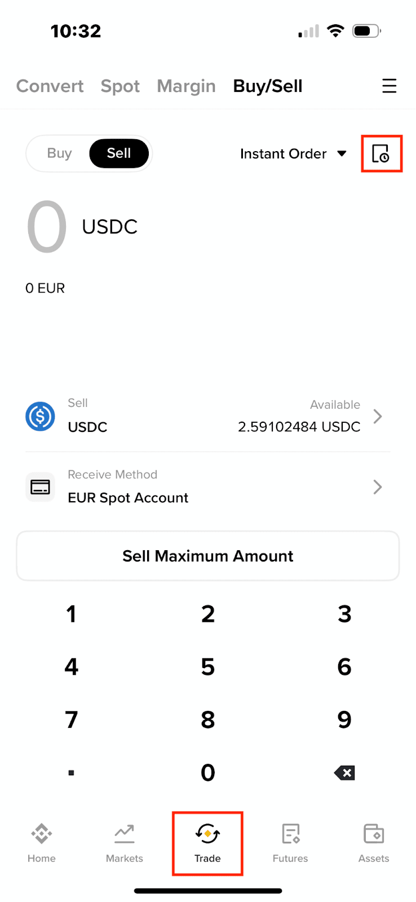Screen dimensions: 416x902
Task: Tap the Home icon in bottom bar
Action: (x=42, y=833)
